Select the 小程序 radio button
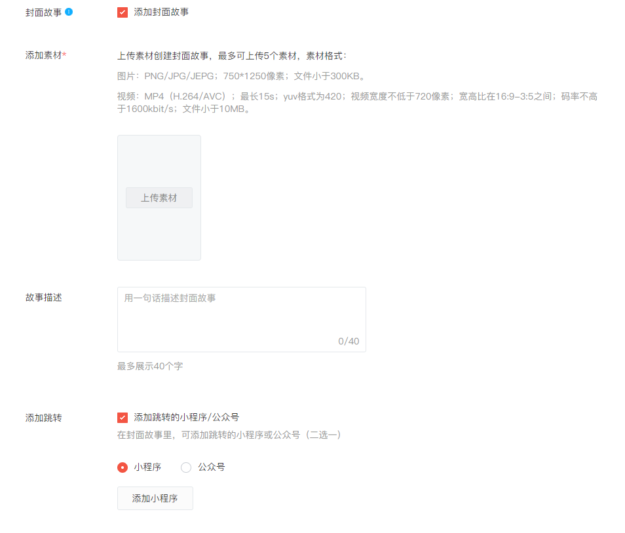The height and width of the screenshot is (533, 625). pyautogui.click(x=123, y=468)
